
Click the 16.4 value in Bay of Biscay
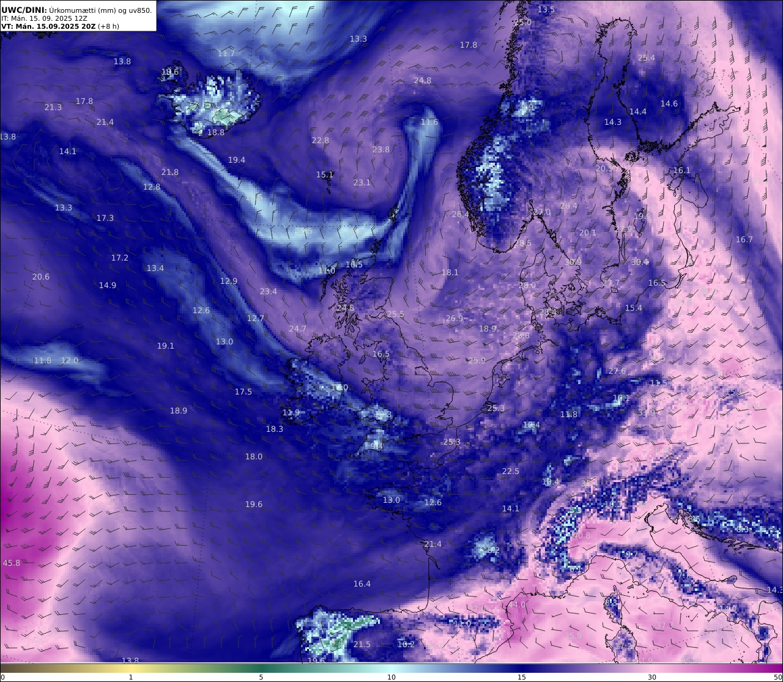[x=362, y=584]
